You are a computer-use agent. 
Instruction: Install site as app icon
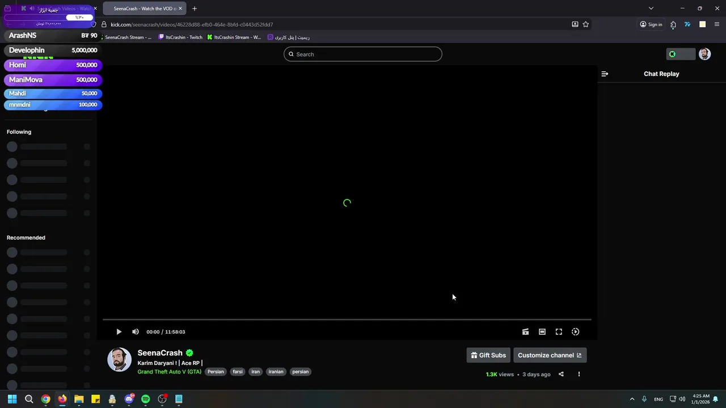click(x=575, y=24)
